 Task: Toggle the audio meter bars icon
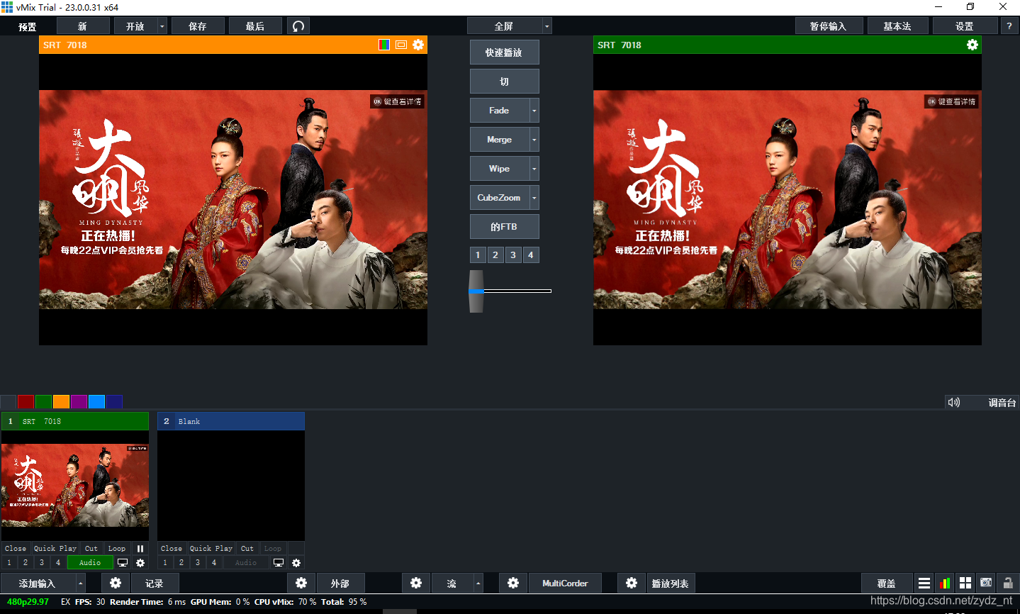coord(945,583)
